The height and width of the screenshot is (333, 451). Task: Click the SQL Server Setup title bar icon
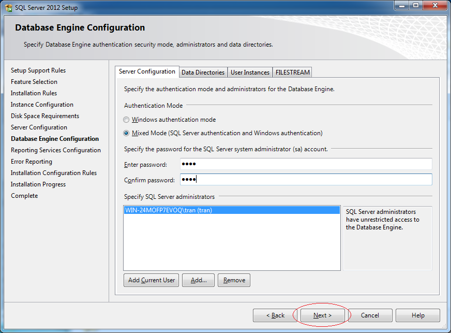[x=9, y=8]
